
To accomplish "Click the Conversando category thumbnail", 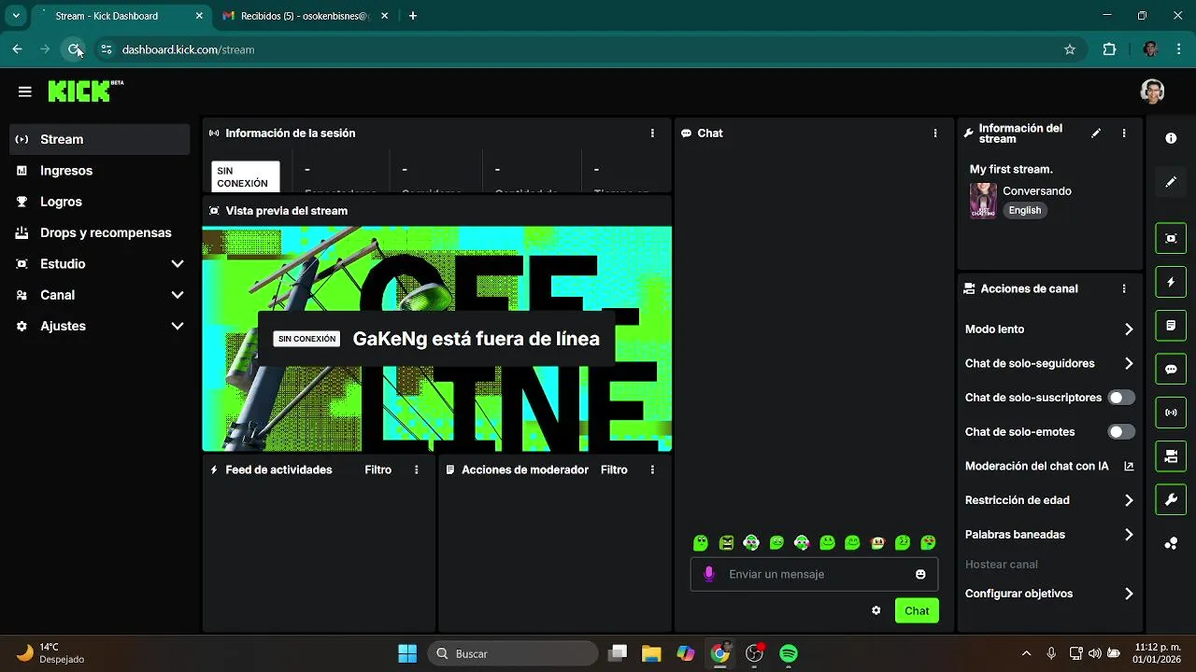I will [x=983, y=201].
